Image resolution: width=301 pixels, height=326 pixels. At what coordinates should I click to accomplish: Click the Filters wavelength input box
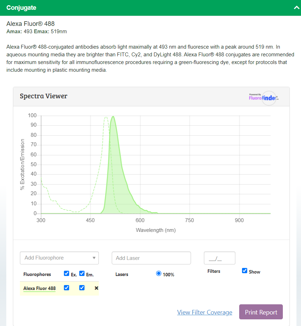[x=219, y=258]
